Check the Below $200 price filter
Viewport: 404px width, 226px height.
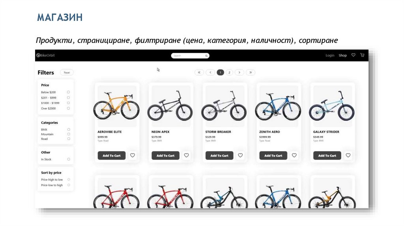coord(68,92)
